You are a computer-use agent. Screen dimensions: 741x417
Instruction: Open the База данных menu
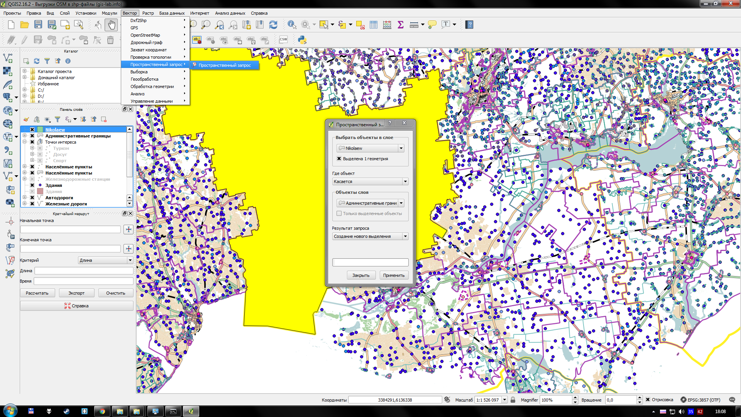click(172, 13)
